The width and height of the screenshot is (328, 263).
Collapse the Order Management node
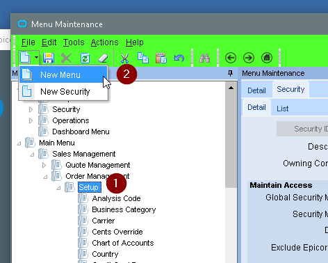[45, 177]
